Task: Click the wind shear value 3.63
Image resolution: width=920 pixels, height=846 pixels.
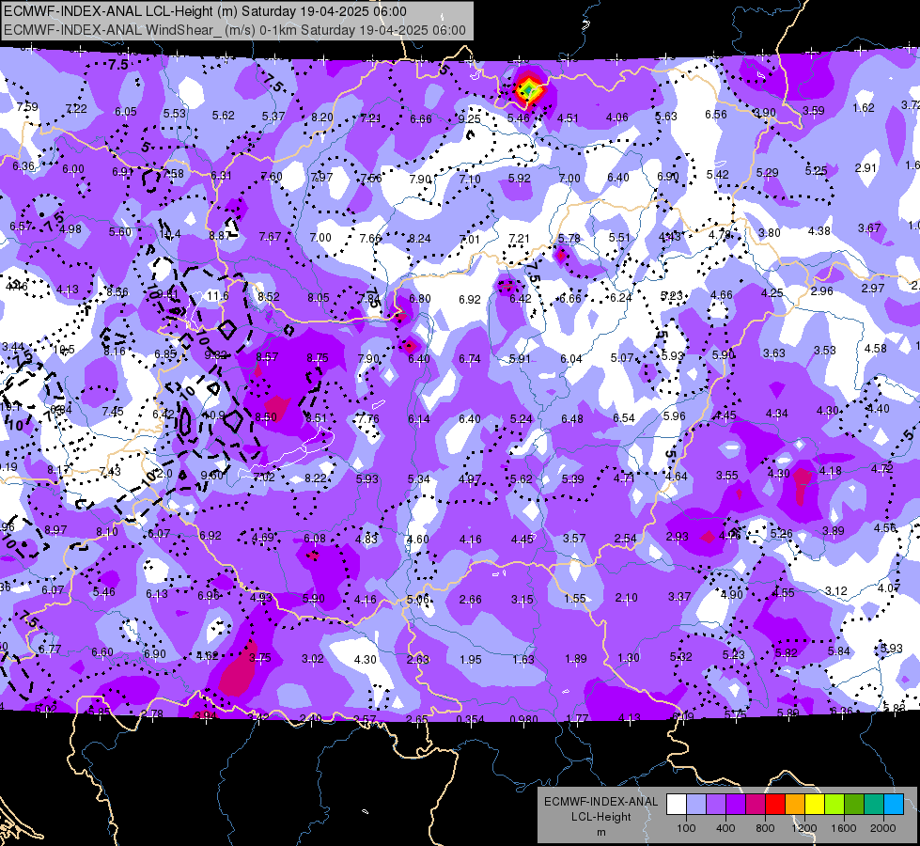Action: (x=774, y=352)
